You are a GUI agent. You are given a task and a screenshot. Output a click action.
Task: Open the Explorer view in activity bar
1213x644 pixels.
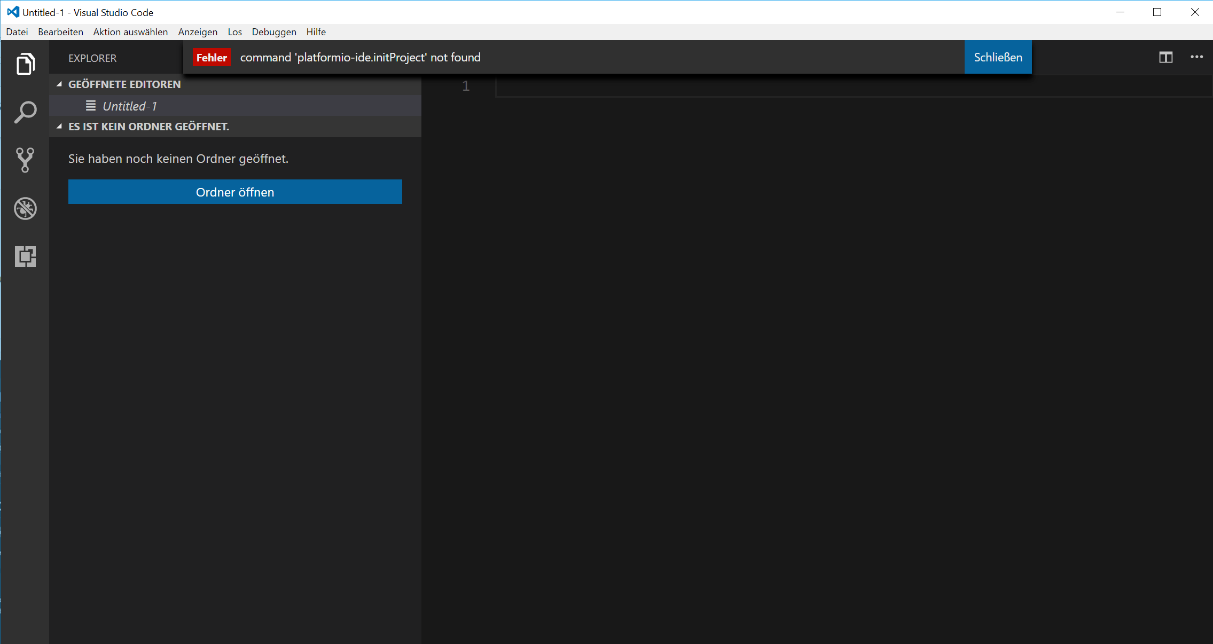[x=25, y=64]
